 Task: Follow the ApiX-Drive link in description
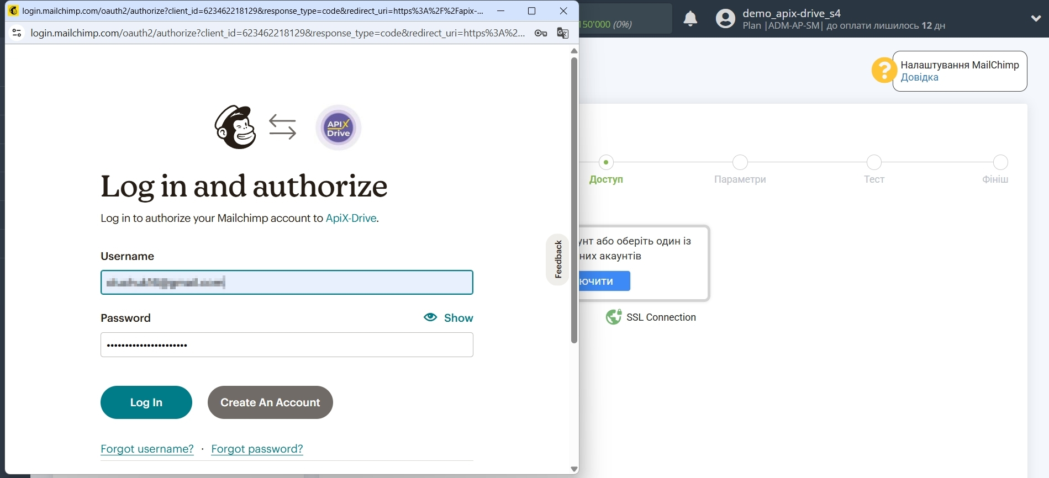click(x=351, y=218)
